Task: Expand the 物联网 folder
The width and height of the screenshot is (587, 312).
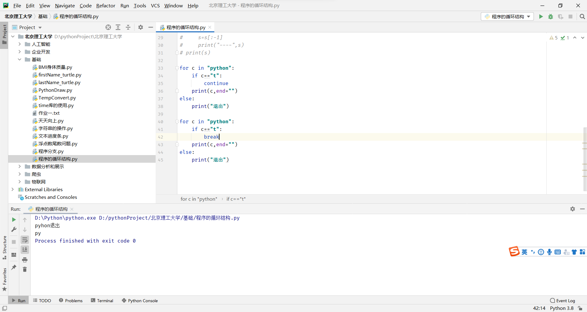Action: [x=20, y=182]
